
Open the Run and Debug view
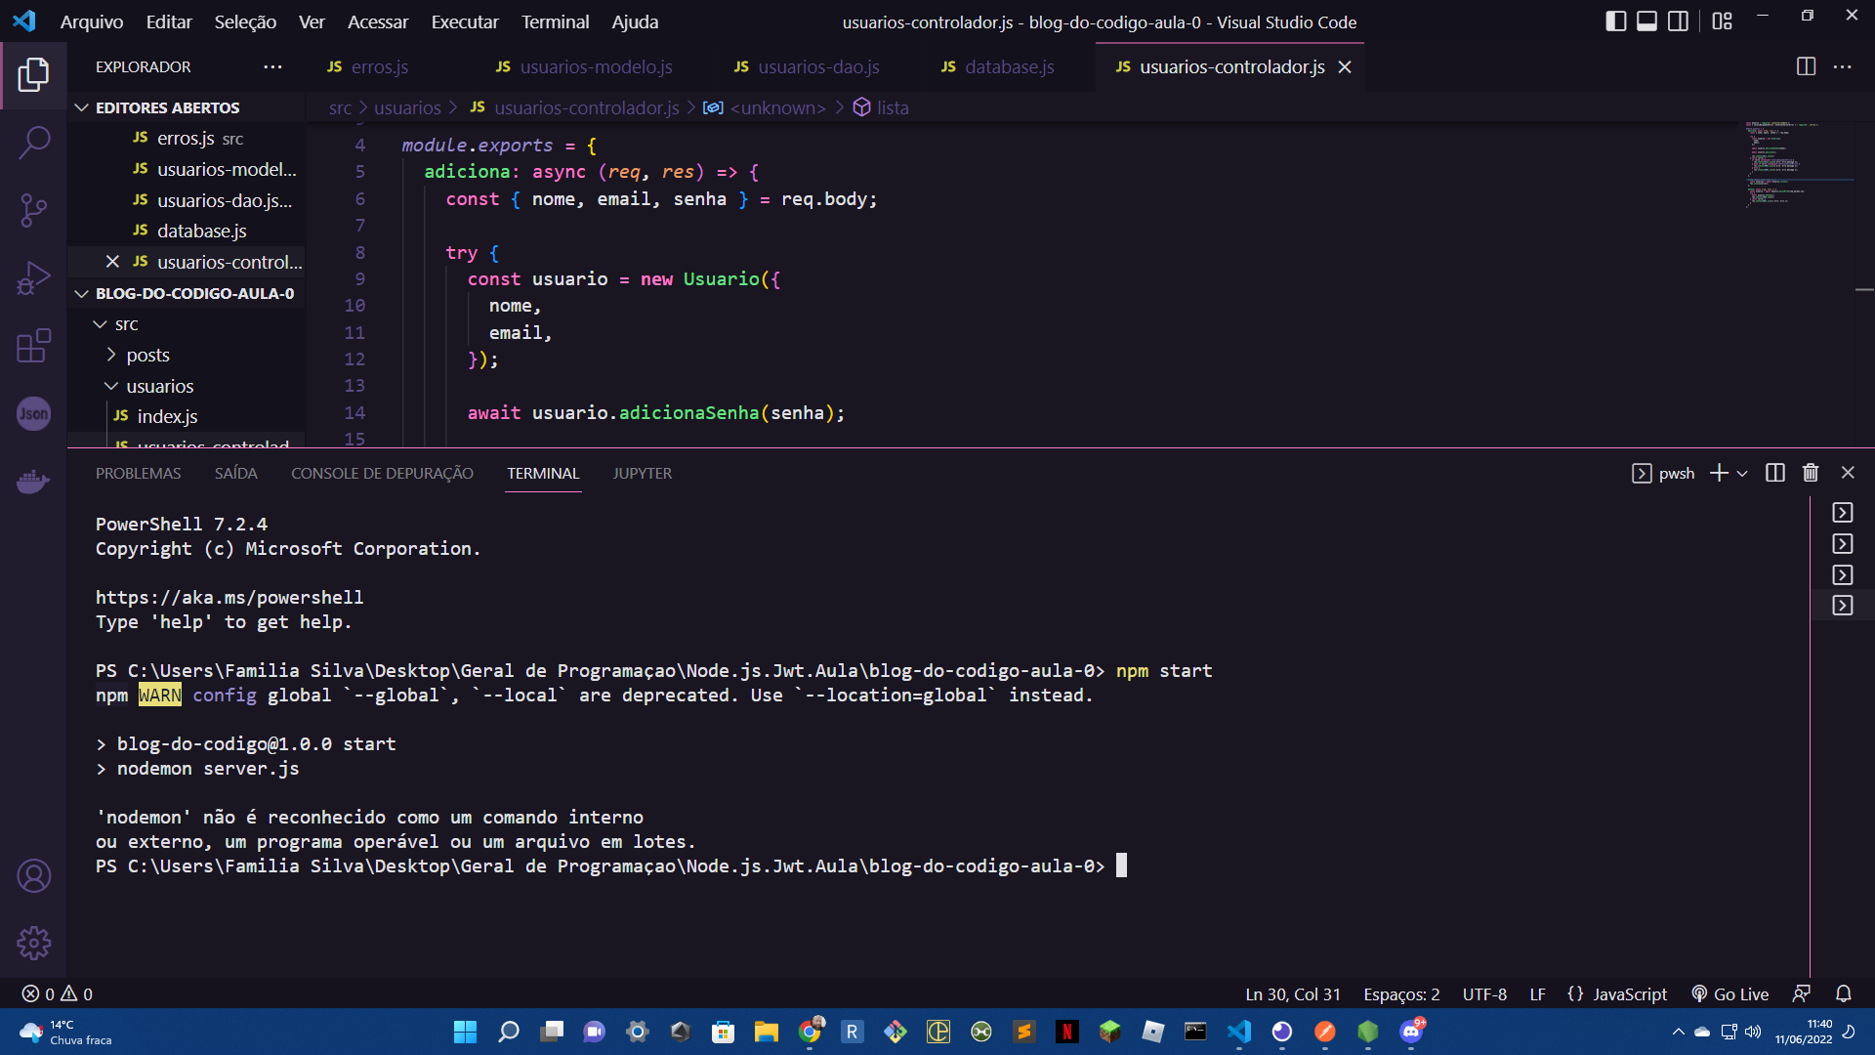(x=33, y=278)
